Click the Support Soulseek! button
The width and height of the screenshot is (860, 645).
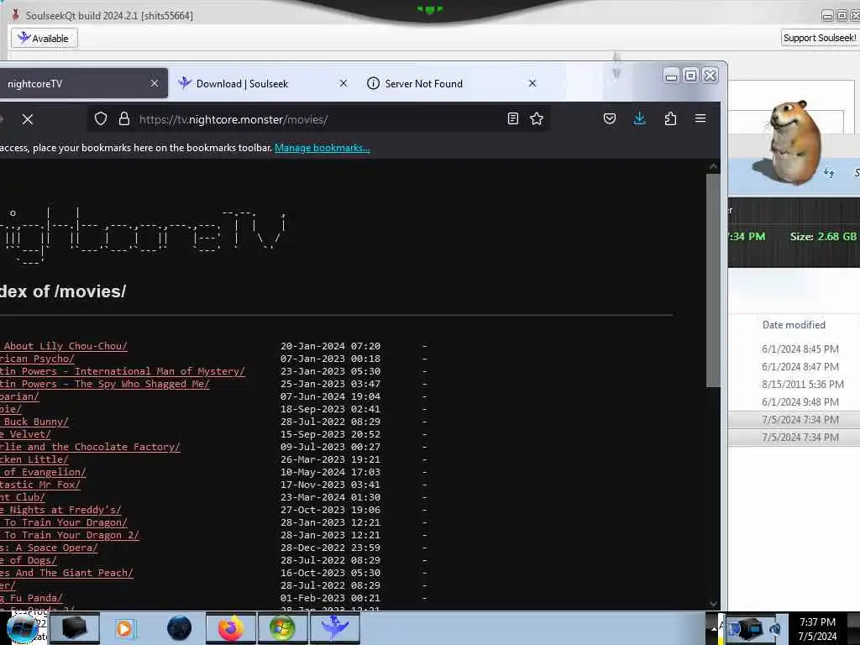pos(820,38)
